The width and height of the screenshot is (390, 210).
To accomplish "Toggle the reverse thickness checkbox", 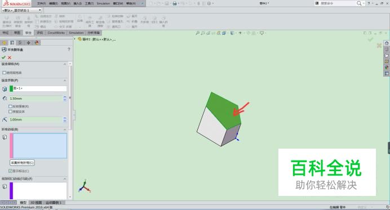I will (10, 106).
